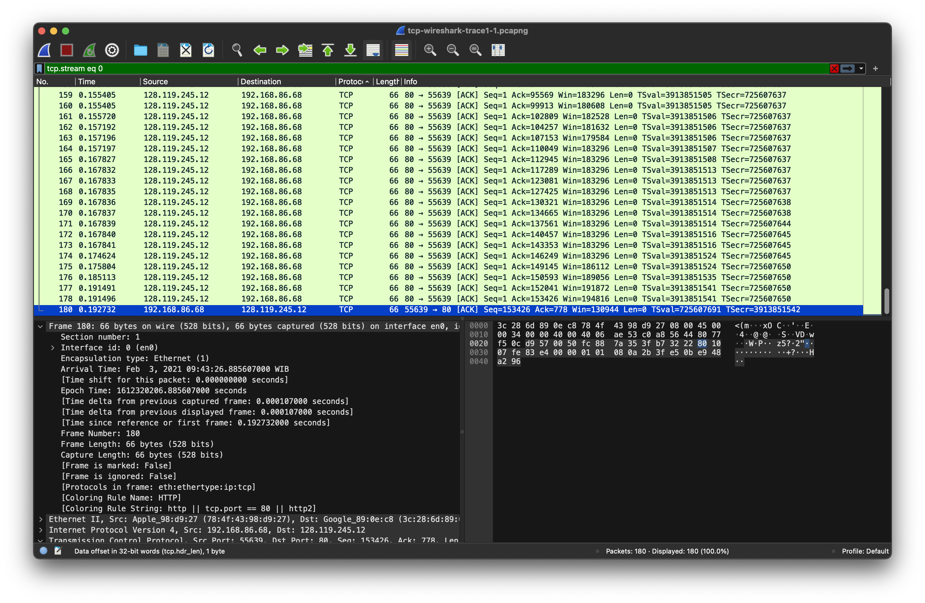This screenshot has height=603, width=925.
Task: Close this capture file icon
Action: click(x=186, y=50)
